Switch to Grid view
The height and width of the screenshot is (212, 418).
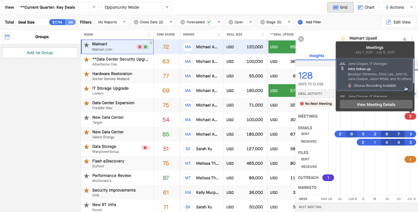coord(340,7)
